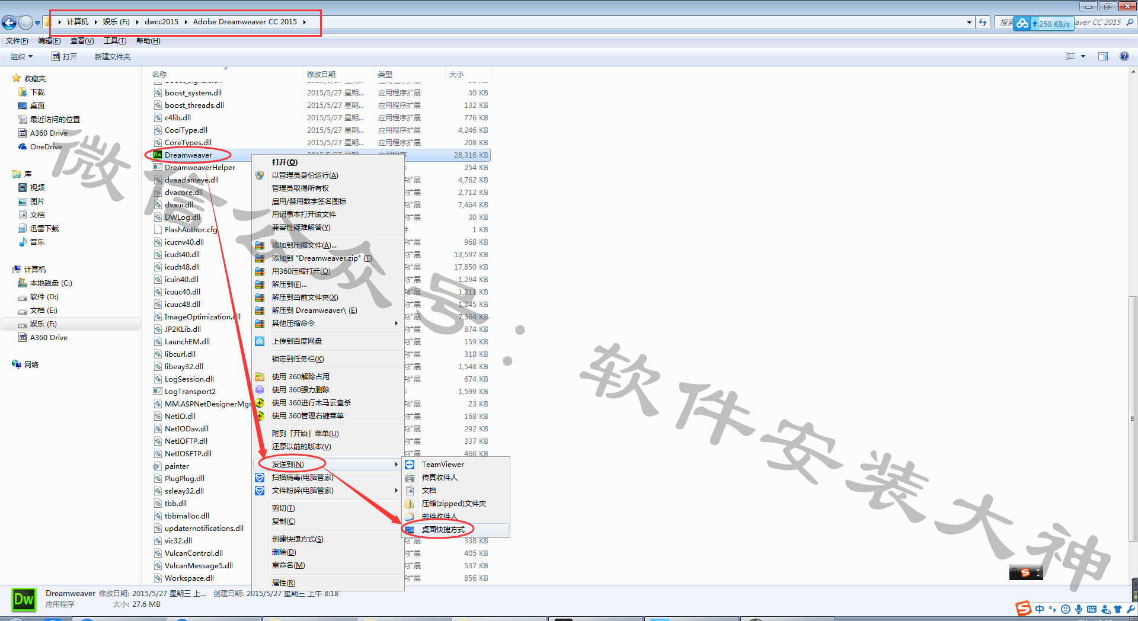Open the recent pages dropdown arrow

(x=37, y=23)
